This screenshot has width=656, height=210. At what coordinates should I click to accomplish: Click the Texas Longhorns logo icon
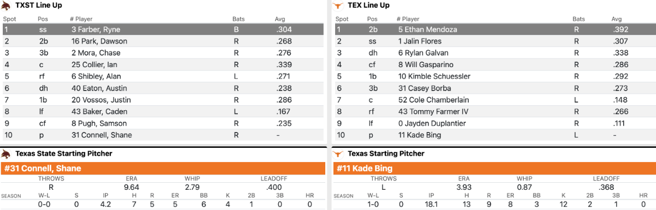[338, 5]
